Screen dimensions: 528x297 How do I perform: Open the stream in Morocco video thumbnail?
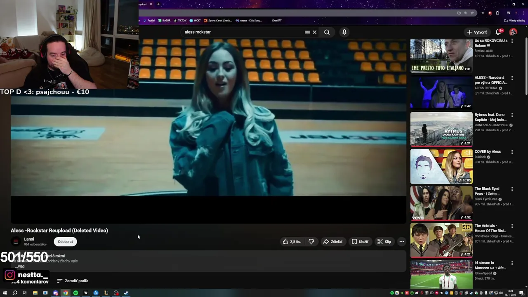441,274
